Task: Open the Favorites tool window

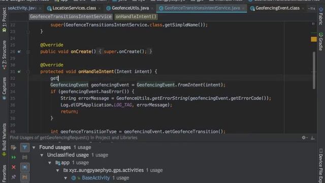Action: click(4, 174)
